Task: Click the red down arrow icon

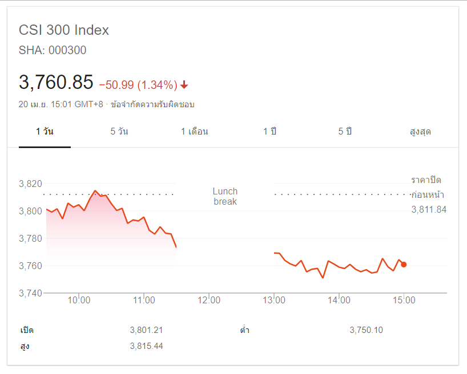Action: coord(184,85)
